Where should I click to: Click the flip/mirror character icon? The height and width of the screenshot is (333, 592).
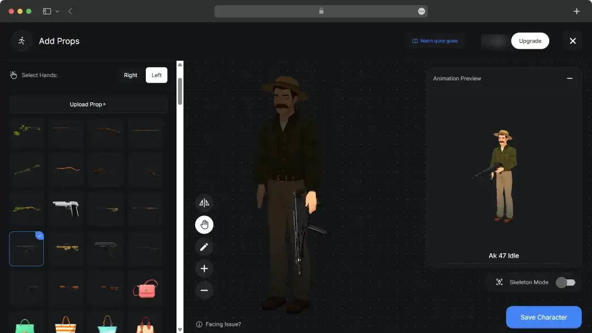click(204, 203)
